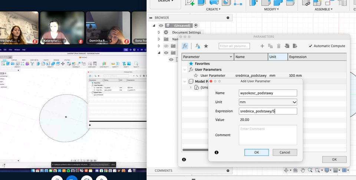The height and width of the screenshot is (180, 356).
Task: Click the star favorites filter icon
Action: 206,46
